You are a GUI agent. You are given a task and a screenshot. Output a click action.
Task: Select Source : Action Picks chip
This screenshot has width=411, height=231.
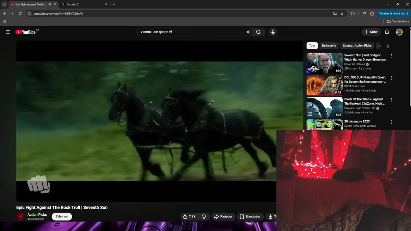[x=357, y=46]
